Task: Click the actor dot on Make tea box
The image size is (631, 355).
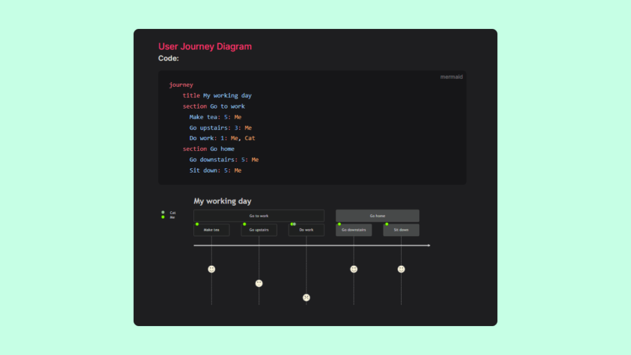Action: tap(197, 224)
